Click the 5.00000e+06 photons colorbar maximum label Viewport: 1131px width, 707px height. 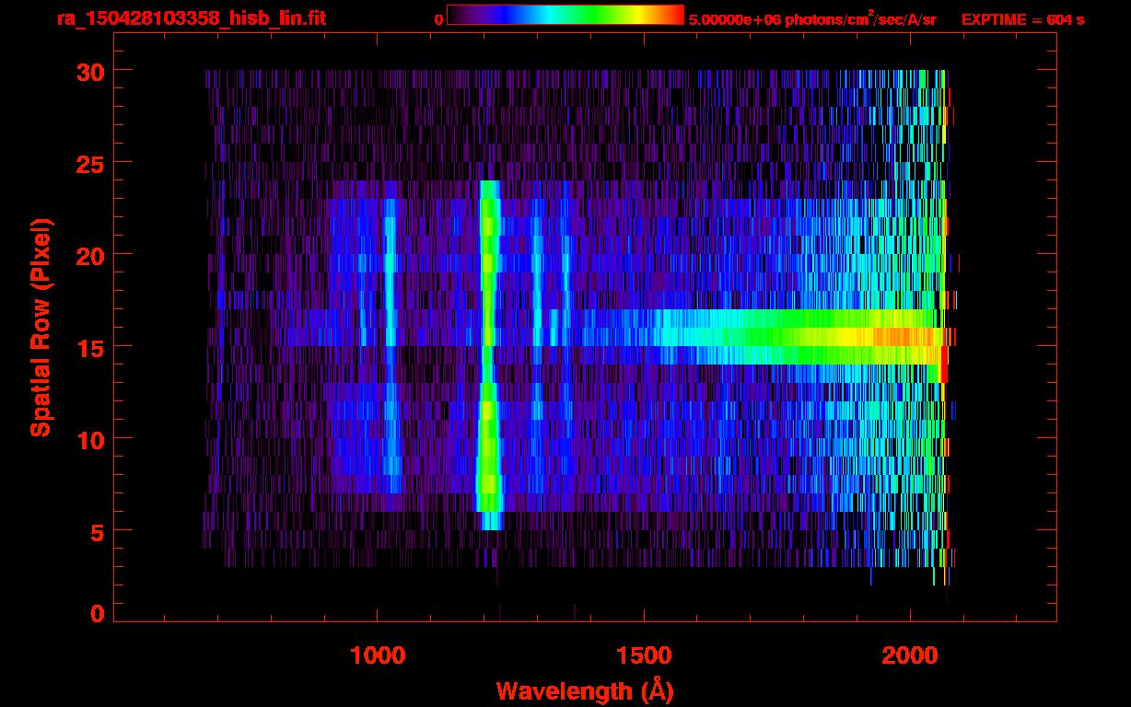point(812,19)
